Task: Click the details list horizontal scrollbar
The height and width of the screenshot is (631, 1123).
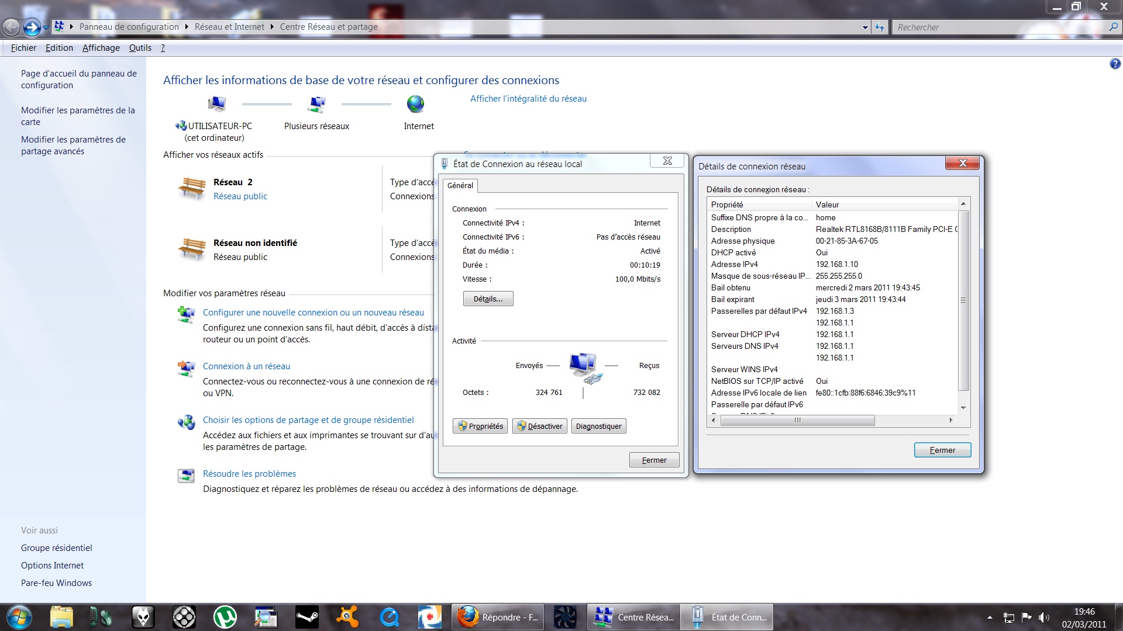Action: click(797, 420)
